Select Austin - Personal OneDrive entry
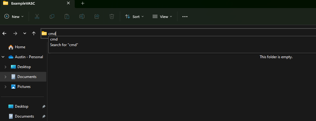The height and width of the screenshot is (121, 316). click(26, 57)
